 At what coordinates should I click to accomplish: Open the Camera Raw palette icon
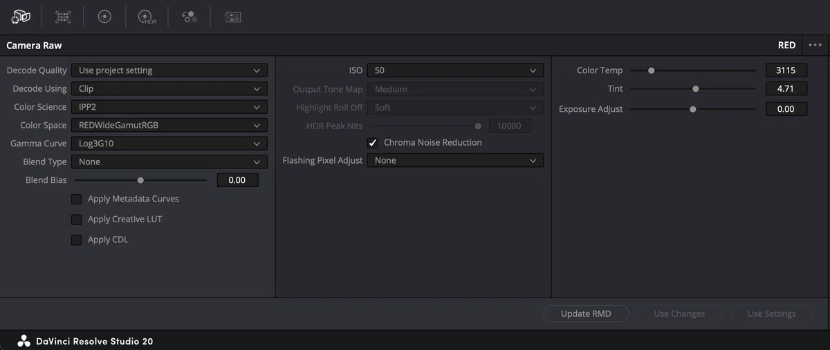pyautogui.click(x=21, y=17)
